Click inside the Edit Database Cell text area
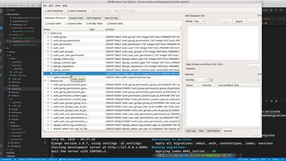 click(x=223, y=43)
